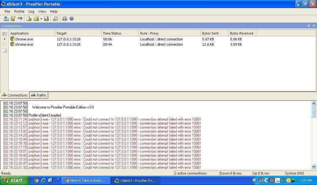Sort by Bytes Received column header
The width and height of the screenshot is (317, 185).
tap(242, 33)
